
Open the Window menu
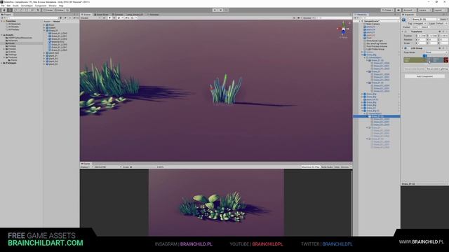pyautogui.click(x=53, y=6)
